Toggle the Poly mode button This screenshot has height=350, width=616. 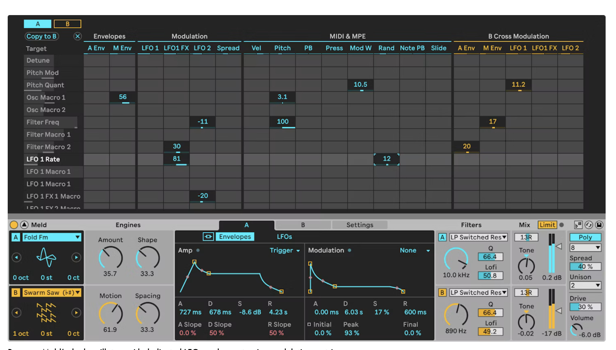(x=585, y=237)
